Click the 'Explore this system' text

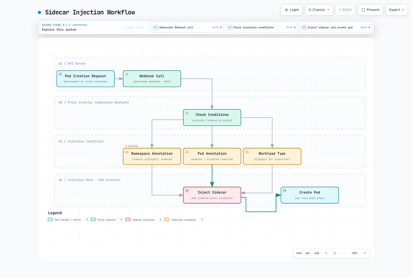[x=59, y=30]
